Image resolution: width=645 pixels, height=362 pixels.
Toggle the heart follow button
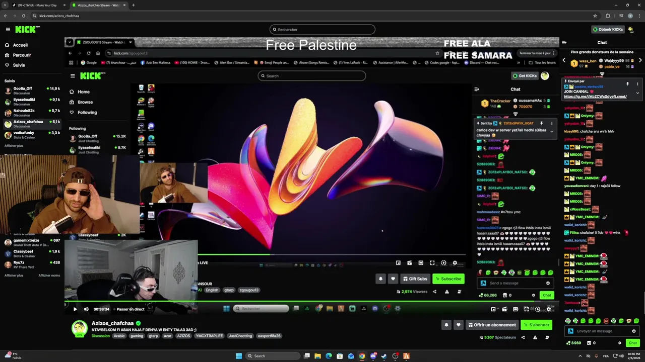click(x=458, y=325)
